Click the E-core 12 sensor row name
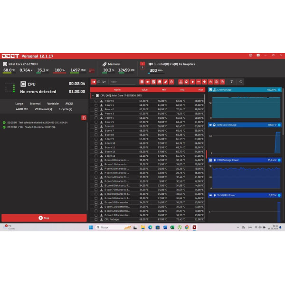 pos(110,152)
